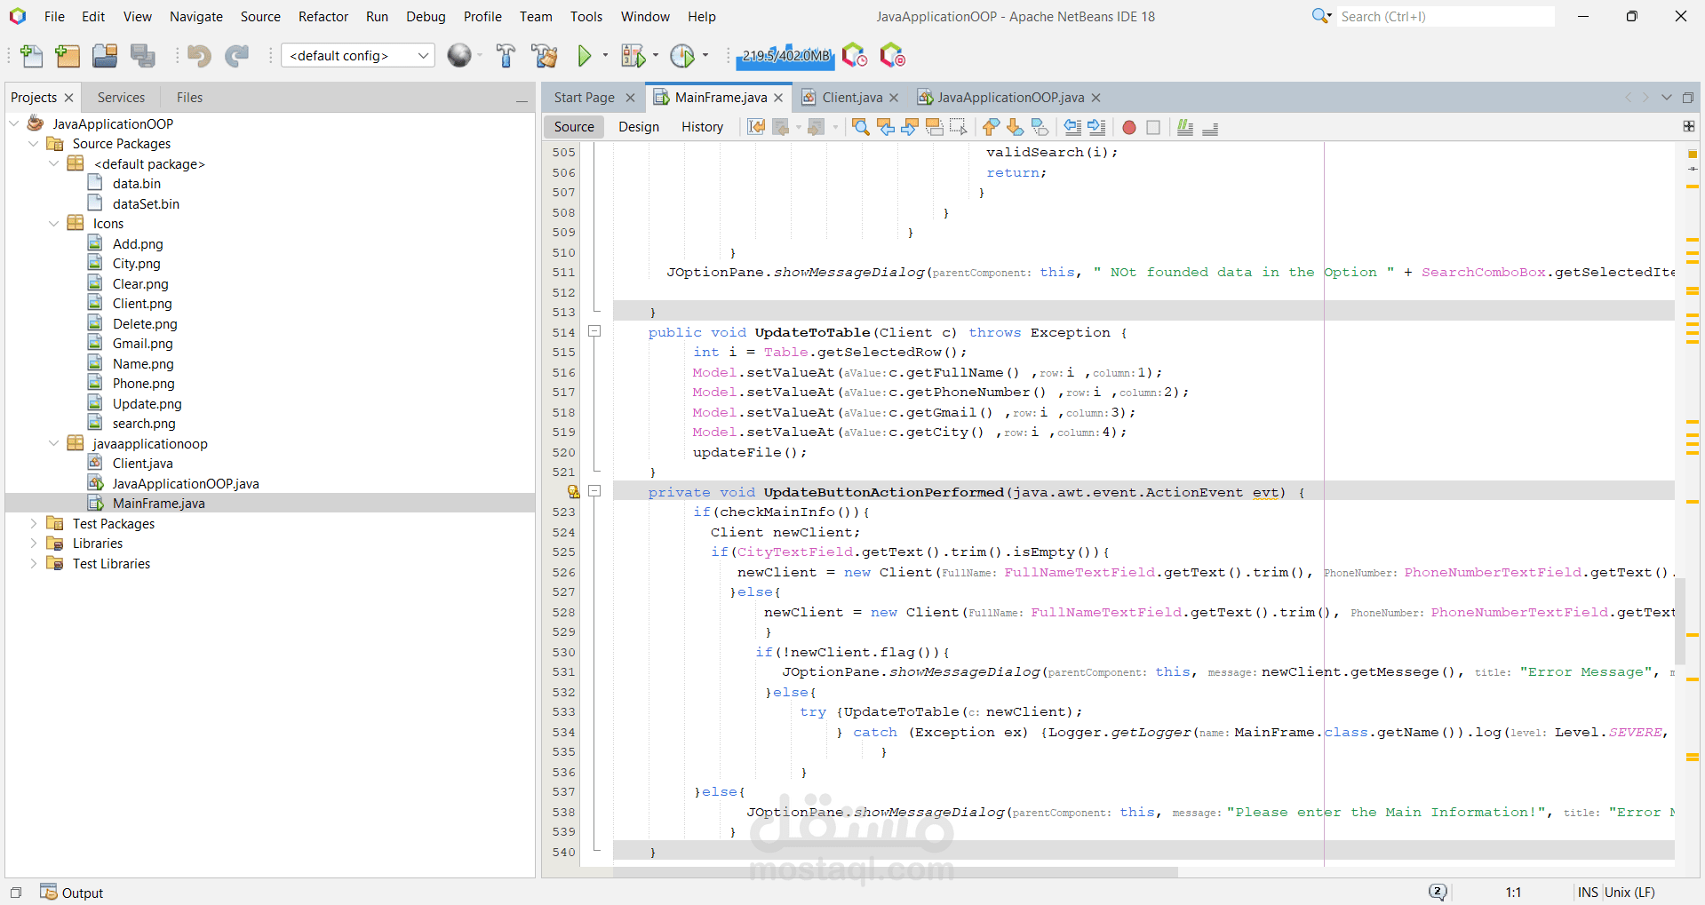Start macro recording with red circle icon
Viewport: 1705px width, 905px height.
(1128, 127)
